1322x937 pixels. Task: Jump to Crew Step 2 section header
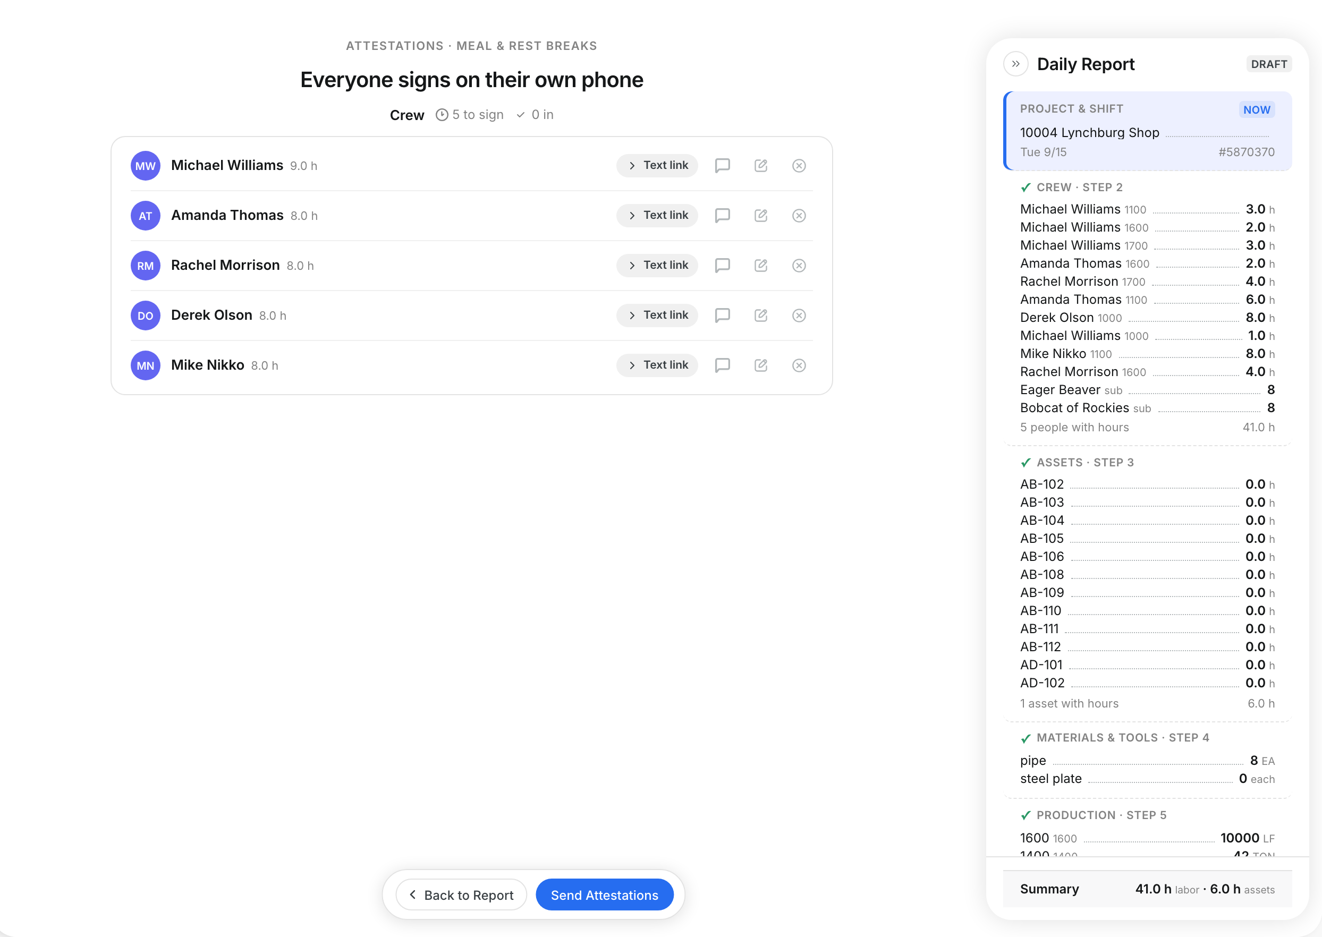pos(1072,188)
